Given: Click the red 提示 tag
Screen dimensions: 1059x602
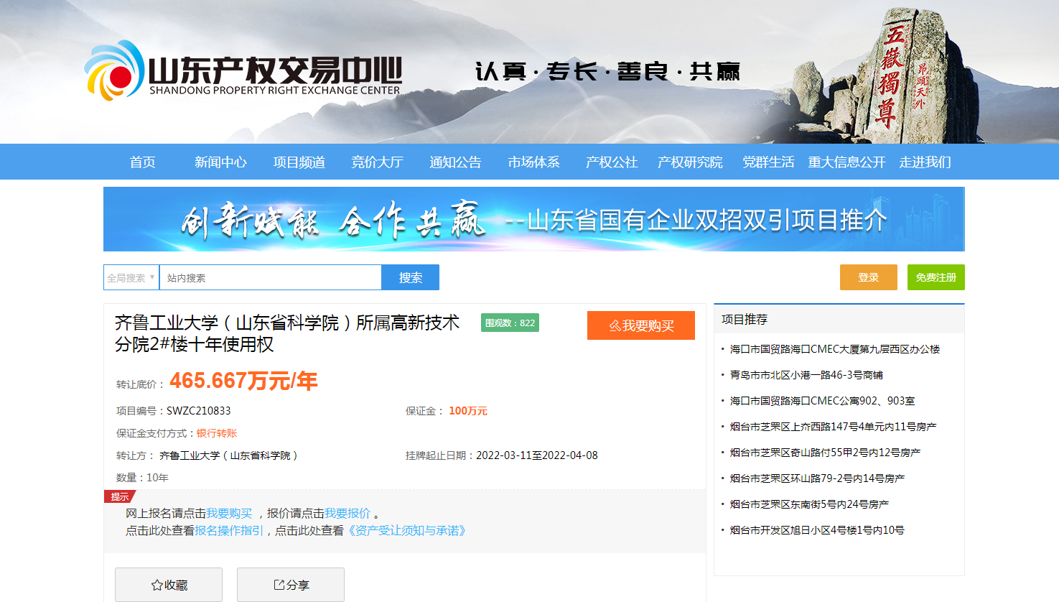Looking at the screenshot, I should tap(120, 496).
